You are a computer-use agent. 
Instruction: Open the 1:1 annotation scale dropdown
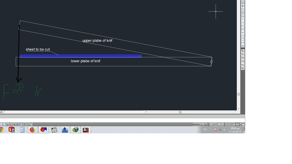[x=214, y=124]
